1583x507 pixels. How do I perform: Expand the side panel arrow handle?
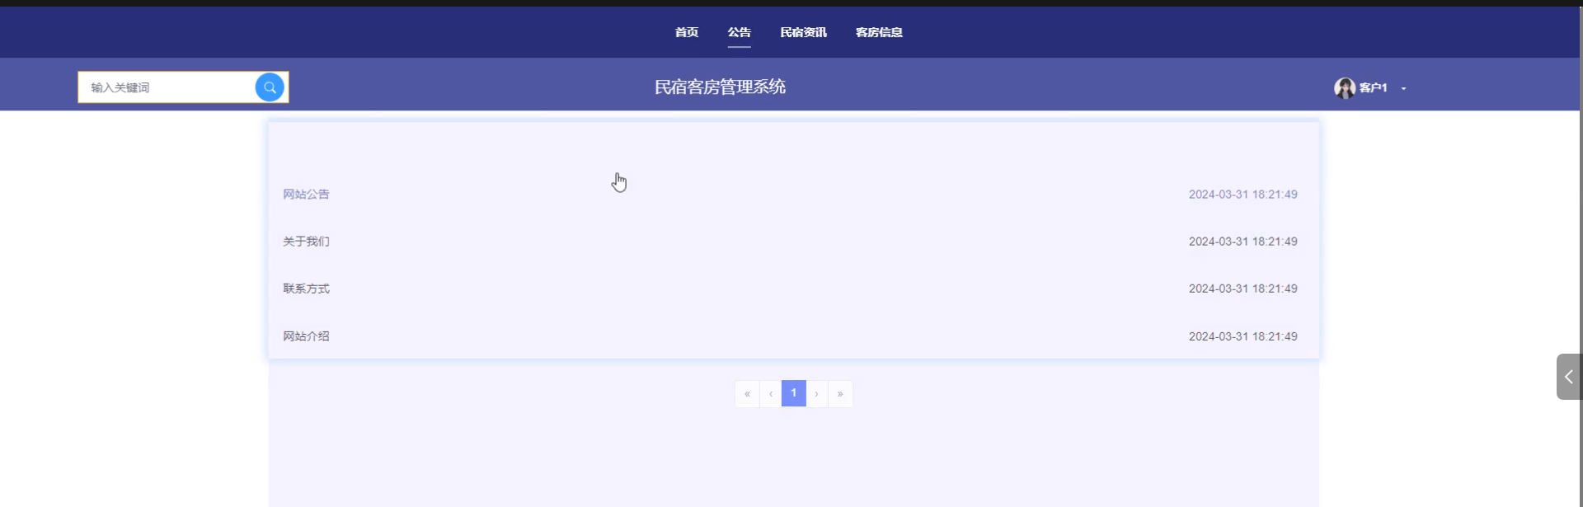pyautogui.click(x=1569, y=377)
